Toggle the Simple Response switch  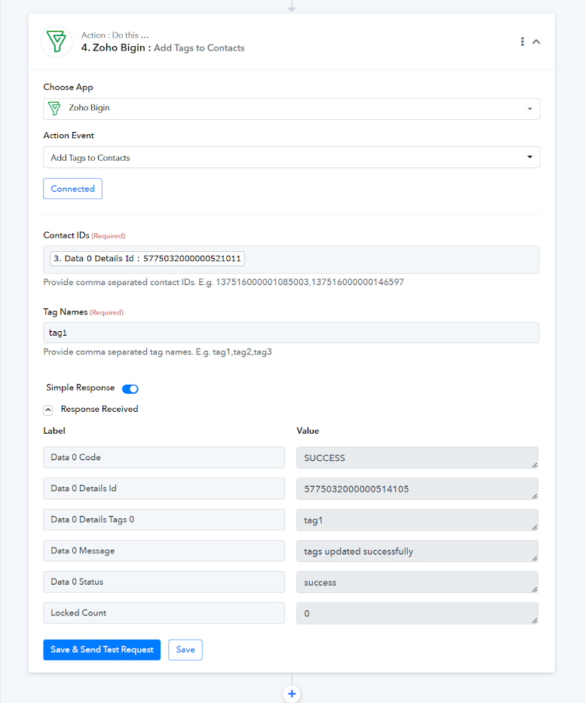coord(130,388)
